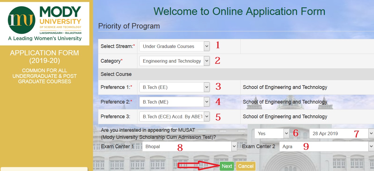
Task: Open the Select Stream dropdown
Action: (174, 46)
